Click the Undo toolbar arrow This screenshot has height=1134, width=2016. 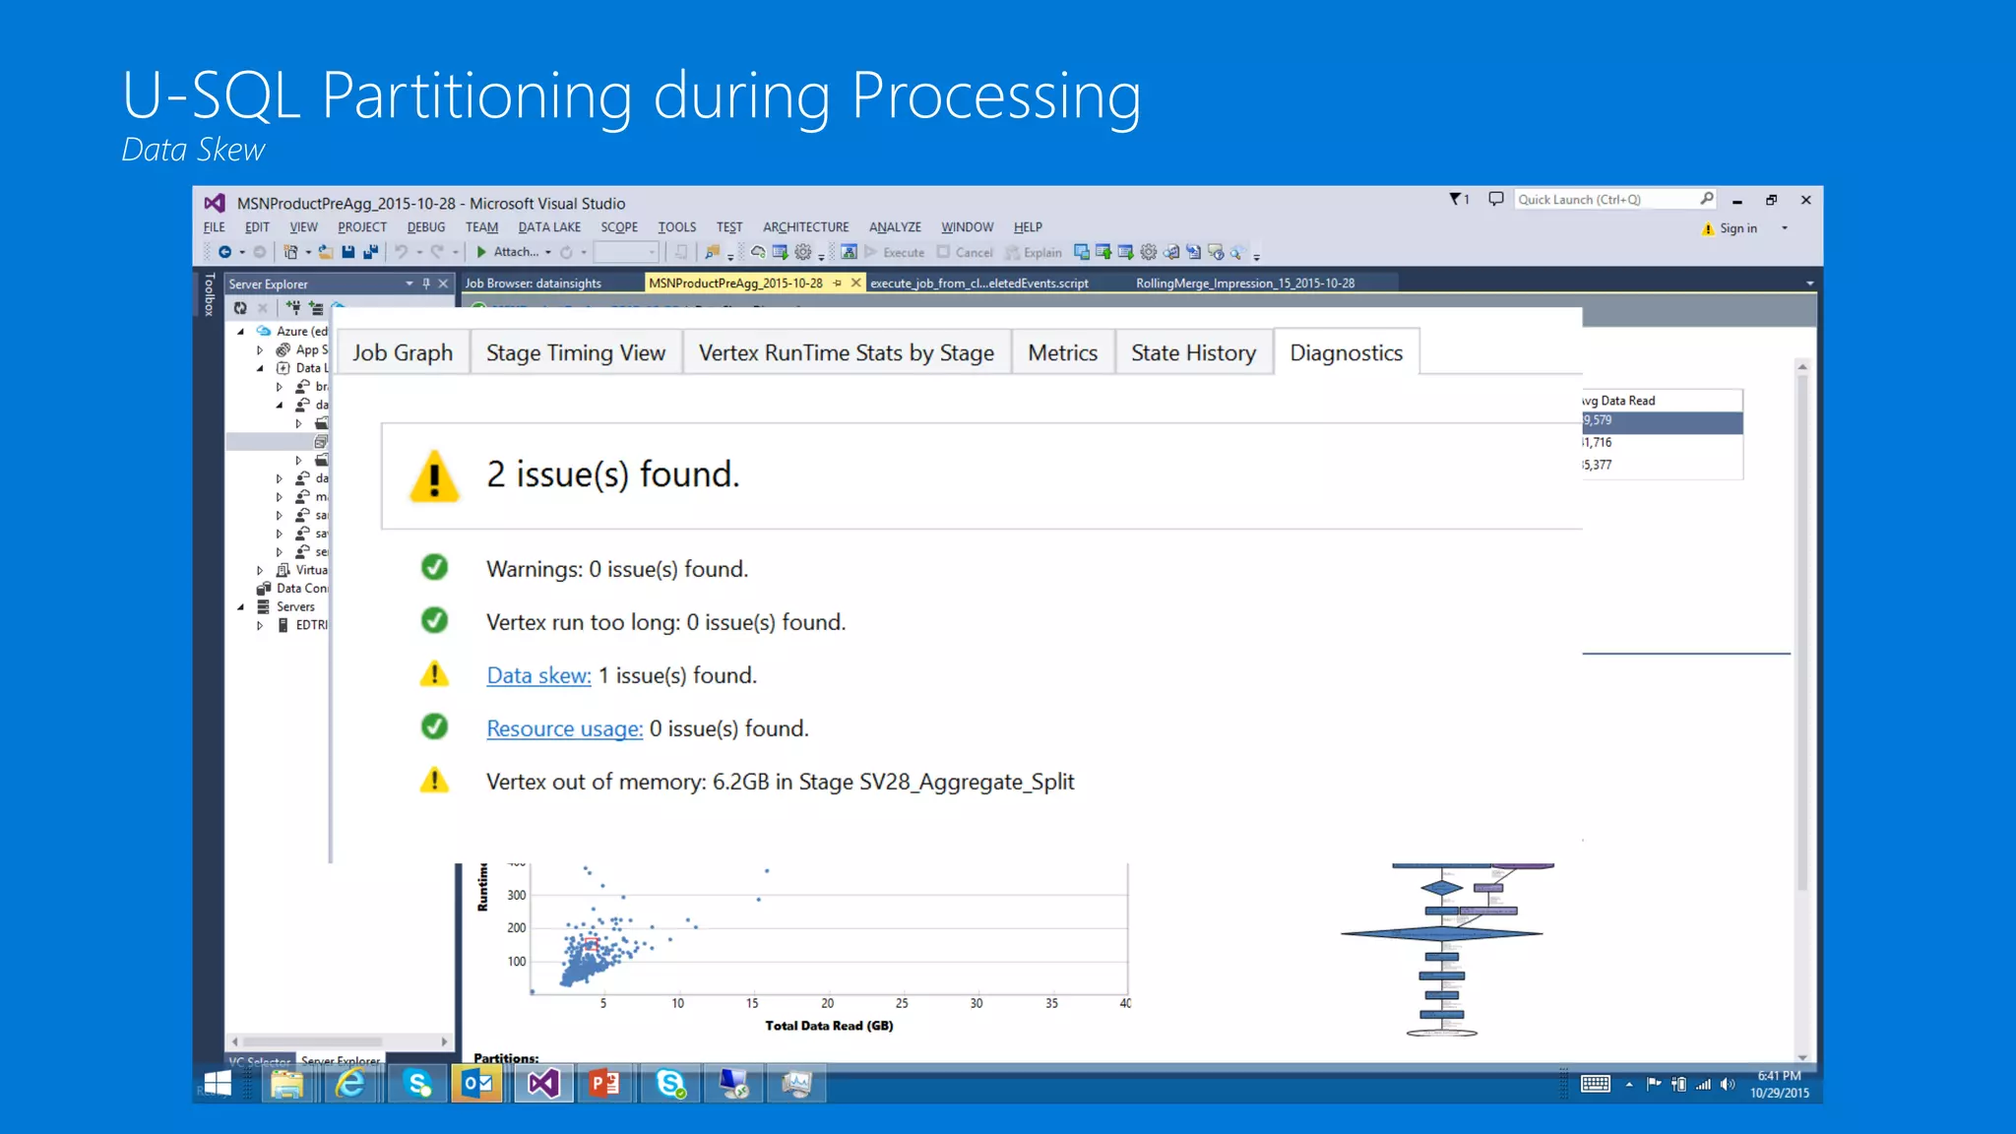[x=402, y=252]
